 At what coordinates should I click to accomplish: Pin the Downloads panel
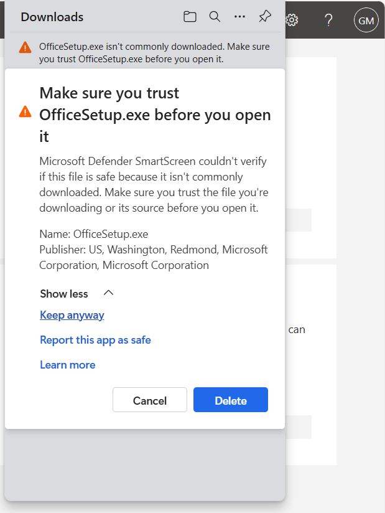265,16
